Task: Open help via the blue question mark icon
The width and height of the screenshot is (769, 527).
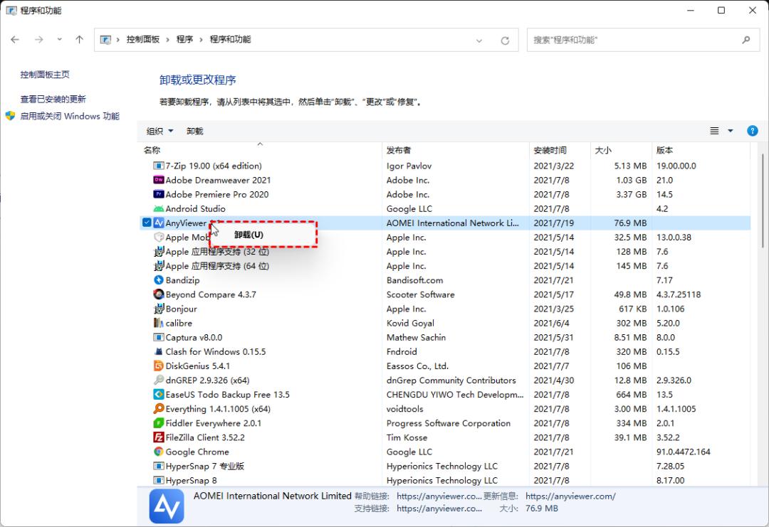Action: point(753,130)
